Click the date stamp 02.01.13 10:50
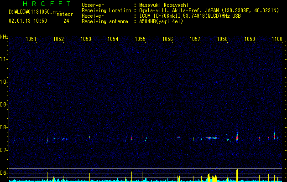The height and width of the screenshot is (182, 287). 28,21
